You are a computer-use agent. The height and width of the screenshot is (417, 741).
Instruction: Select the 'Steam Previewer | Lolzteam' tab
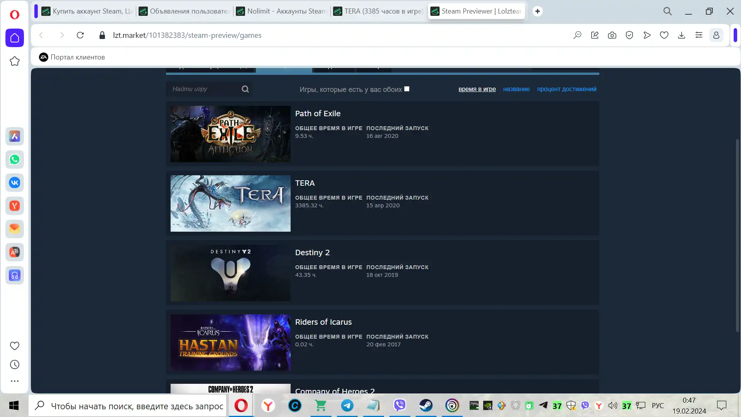[x=476, y=11]
